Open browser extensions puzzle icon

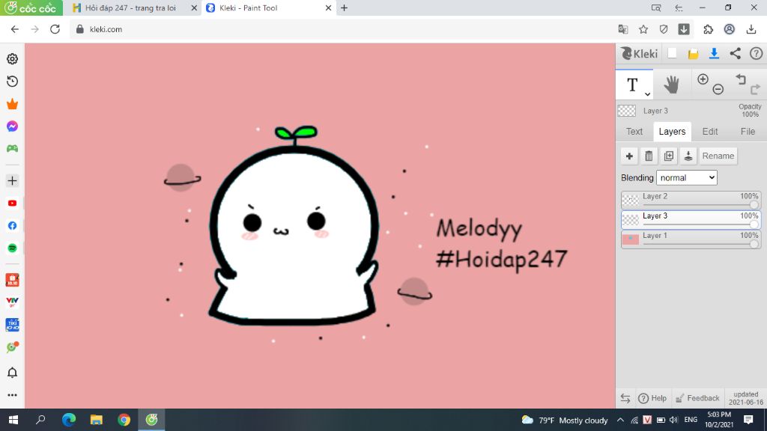[709, 29]
